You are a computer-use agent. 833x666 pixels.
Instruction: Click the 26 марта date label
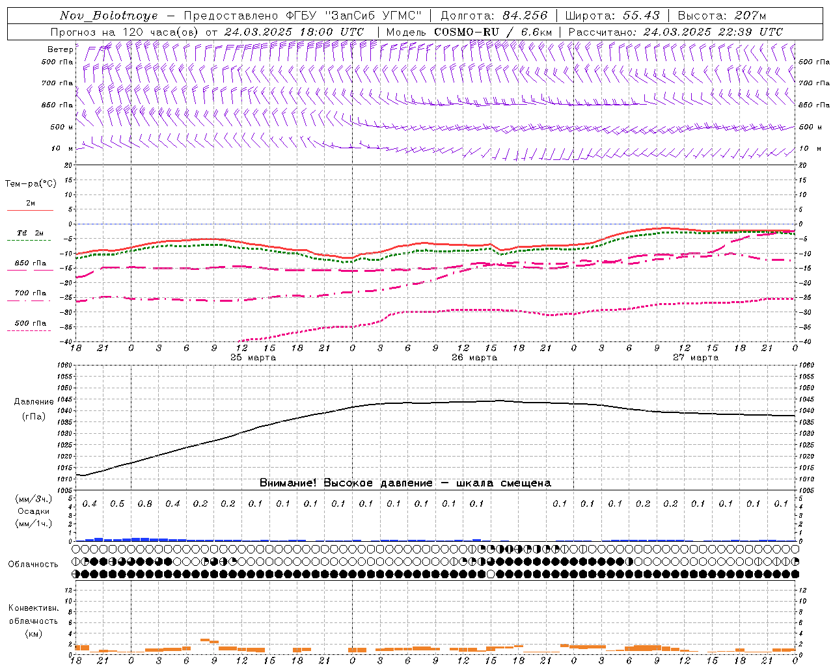474,358
